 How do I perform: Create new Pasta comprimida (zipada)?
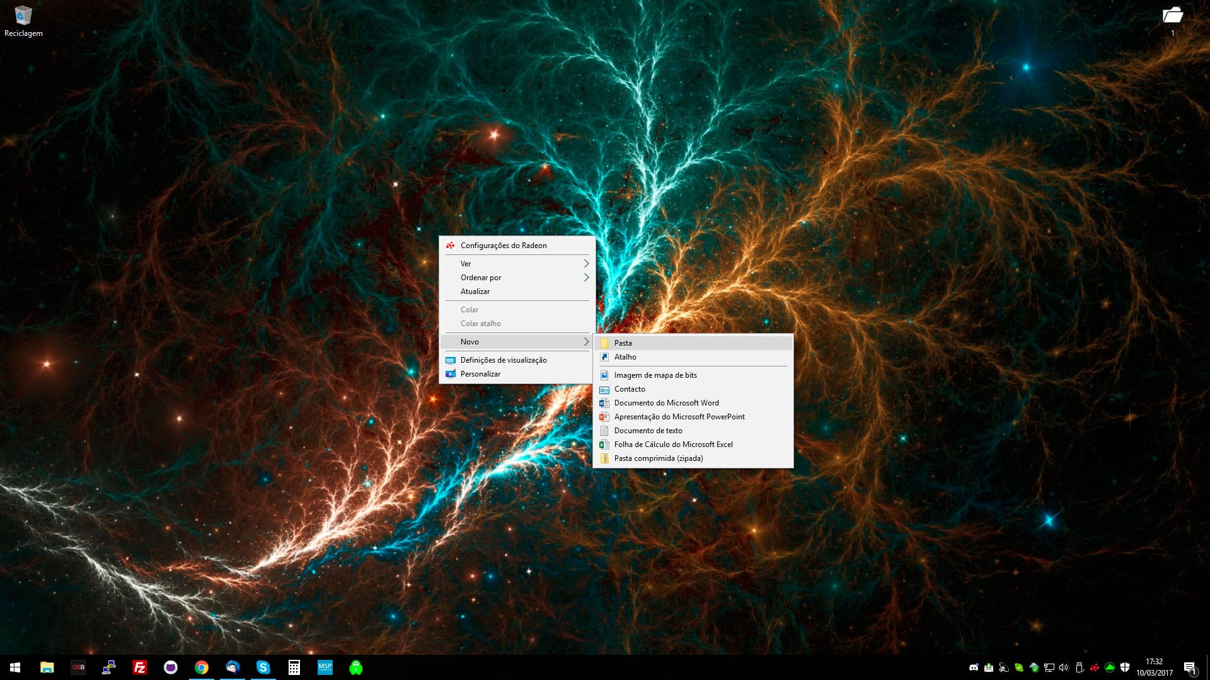coord(693,458)
